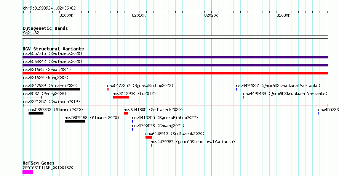The image size is (339, 176).
Task: Click nsv821665 (Sebat2004) label
Action: point(47,69)
